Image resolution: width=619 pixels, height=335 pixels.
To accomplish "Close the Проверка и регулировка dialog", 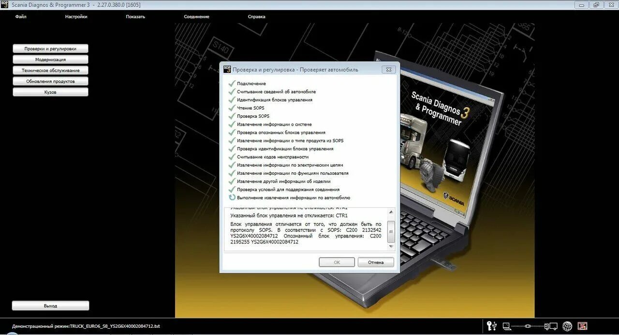I will (388, 70).
